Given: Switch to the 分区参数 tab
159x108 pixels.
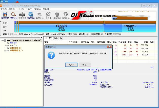Looking at the screenshot, I should (48, 38).
